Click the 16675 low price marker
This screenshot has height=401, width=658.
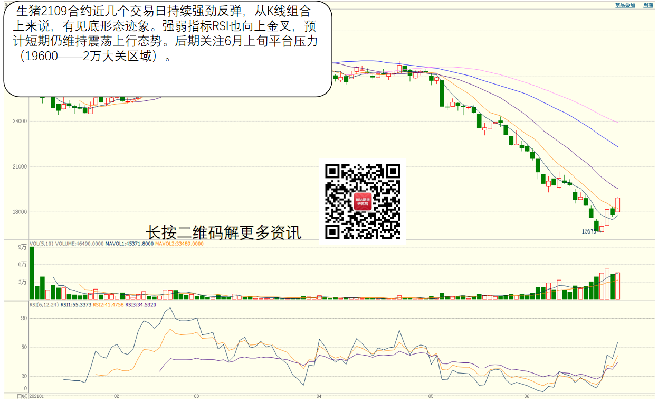pos(588,231)
